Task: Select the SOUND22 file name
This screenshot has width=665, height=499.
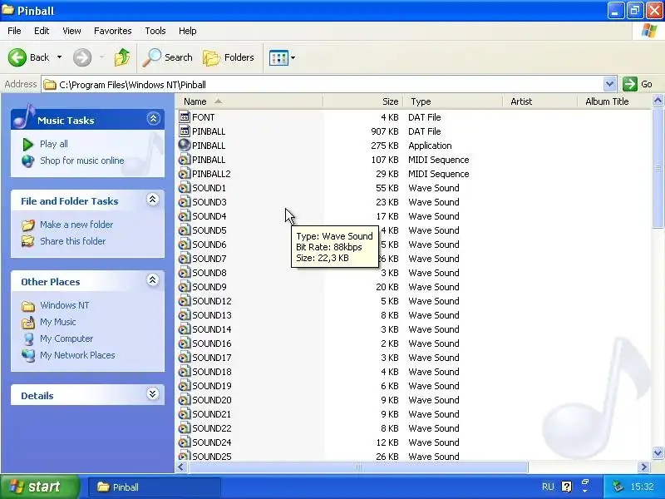Action: (212, 428)
